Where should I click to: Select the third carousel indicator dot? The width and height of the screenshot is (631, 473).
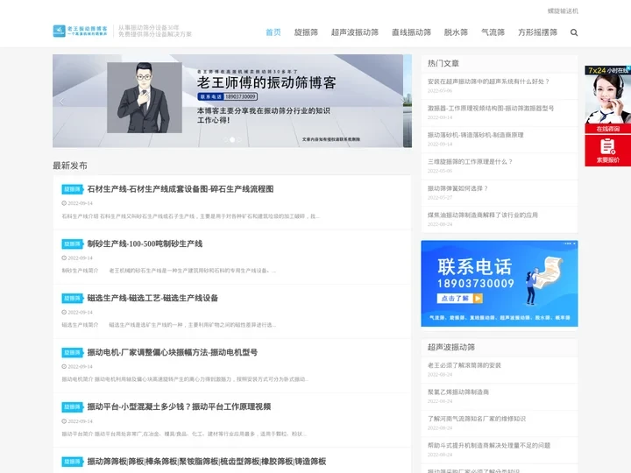(x=239, y=139)
